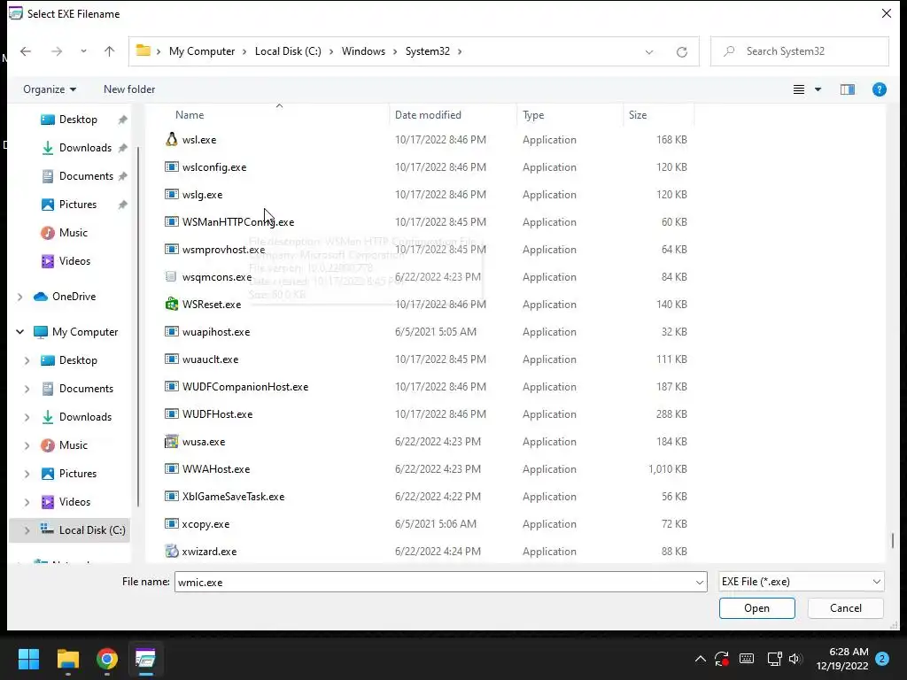Sort by the Type column

pyautogui.click(x=533, y=115)
